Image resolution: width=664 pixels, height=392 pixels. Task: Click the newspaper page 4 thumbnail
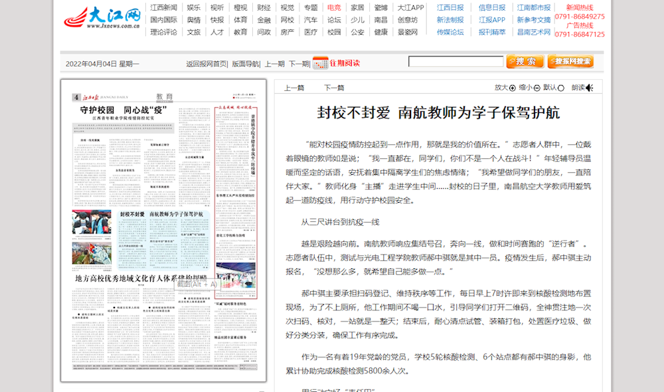pos(163,230)
